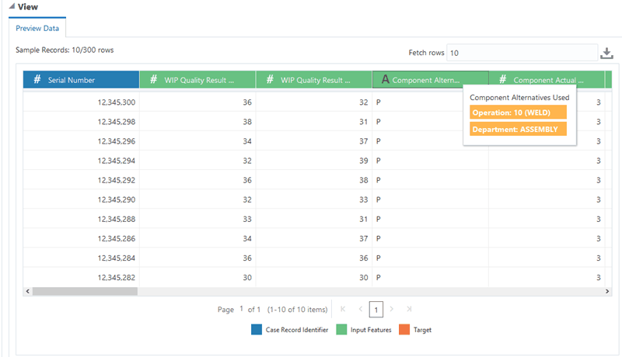Select the Component Altern... column header
The image size is (622, 357).
(x=431, y=80)
